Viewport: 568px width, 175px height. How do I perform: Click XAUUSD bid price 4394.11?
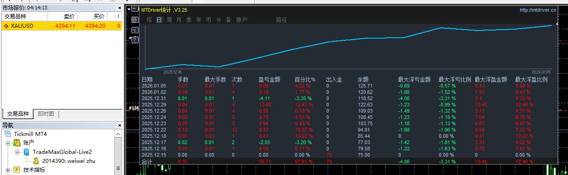(65, 26)
